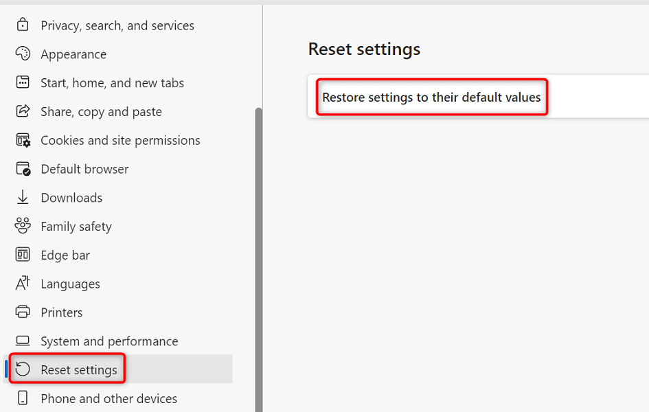Click the Printers icon in the sidebar
Viewport: 649px width, 412px height.
(x=23, y=312)
